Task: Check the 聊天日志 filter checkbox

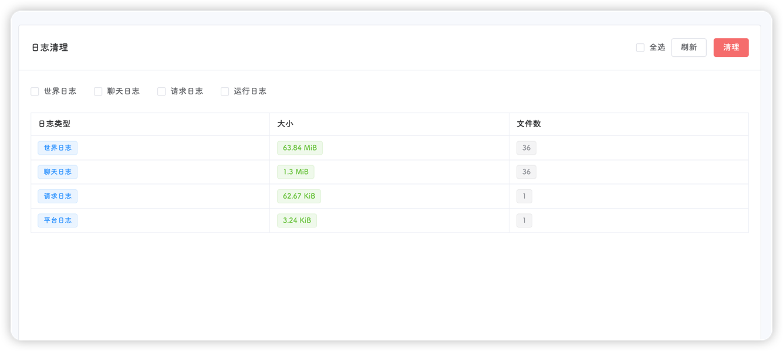Action: tap(98, 91)
